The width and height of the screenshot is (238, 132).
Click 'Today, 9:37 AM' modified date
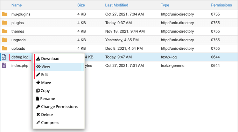(118, 23)
